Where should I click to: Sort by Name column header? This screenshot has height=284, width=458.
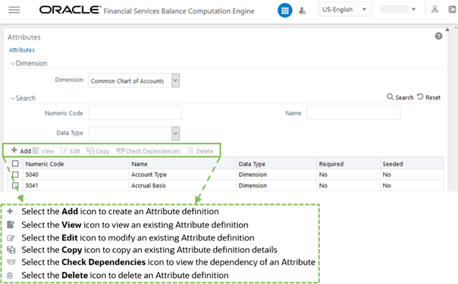point(140,164)
